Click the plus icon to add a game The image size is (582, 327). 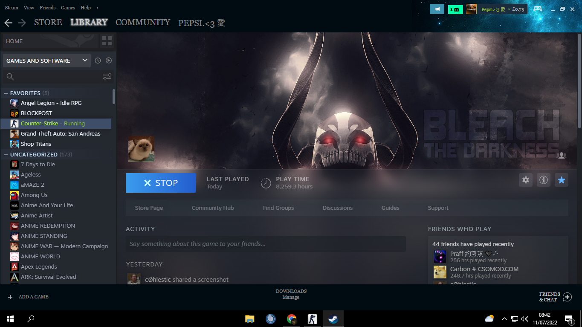click(x=10, y=297)
